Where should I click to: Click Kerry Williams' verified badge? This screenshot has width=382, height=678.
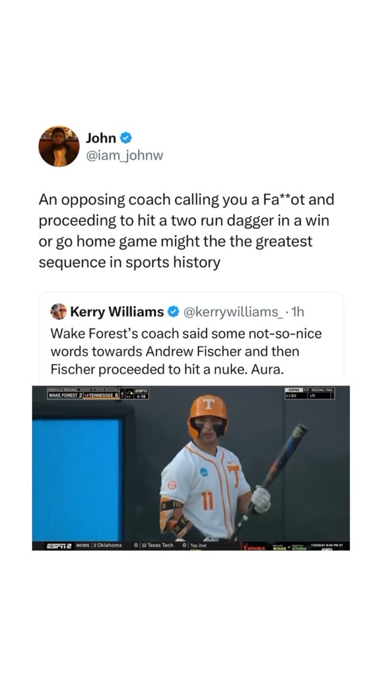[172, 312]
